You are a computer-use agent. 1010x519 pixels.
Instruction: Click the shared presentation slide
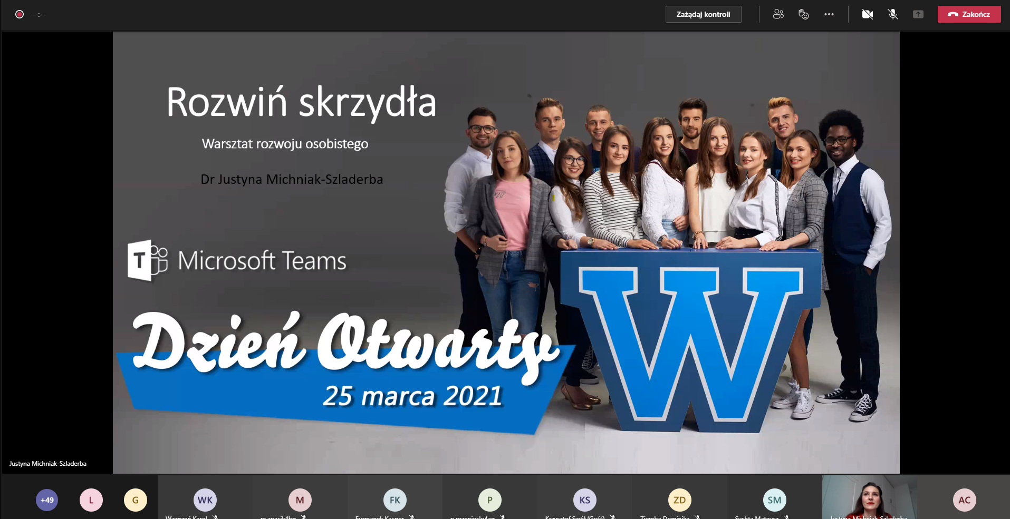tap(506, 252)
